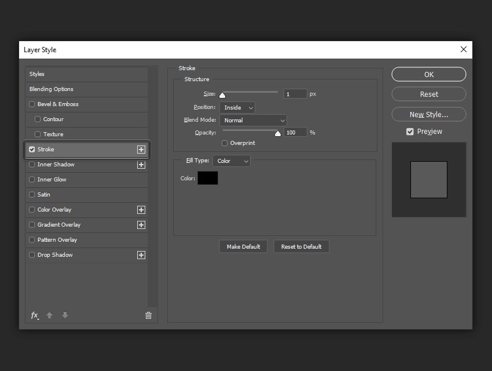
Task: Click the trash icon to delete an effect
Action: (x=148, y=315)
